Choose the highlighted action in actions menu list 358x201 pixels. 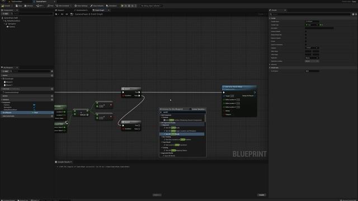(x=182, y=134)
